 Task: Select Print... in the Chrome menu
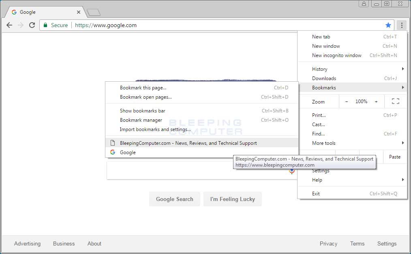(352, 115)
